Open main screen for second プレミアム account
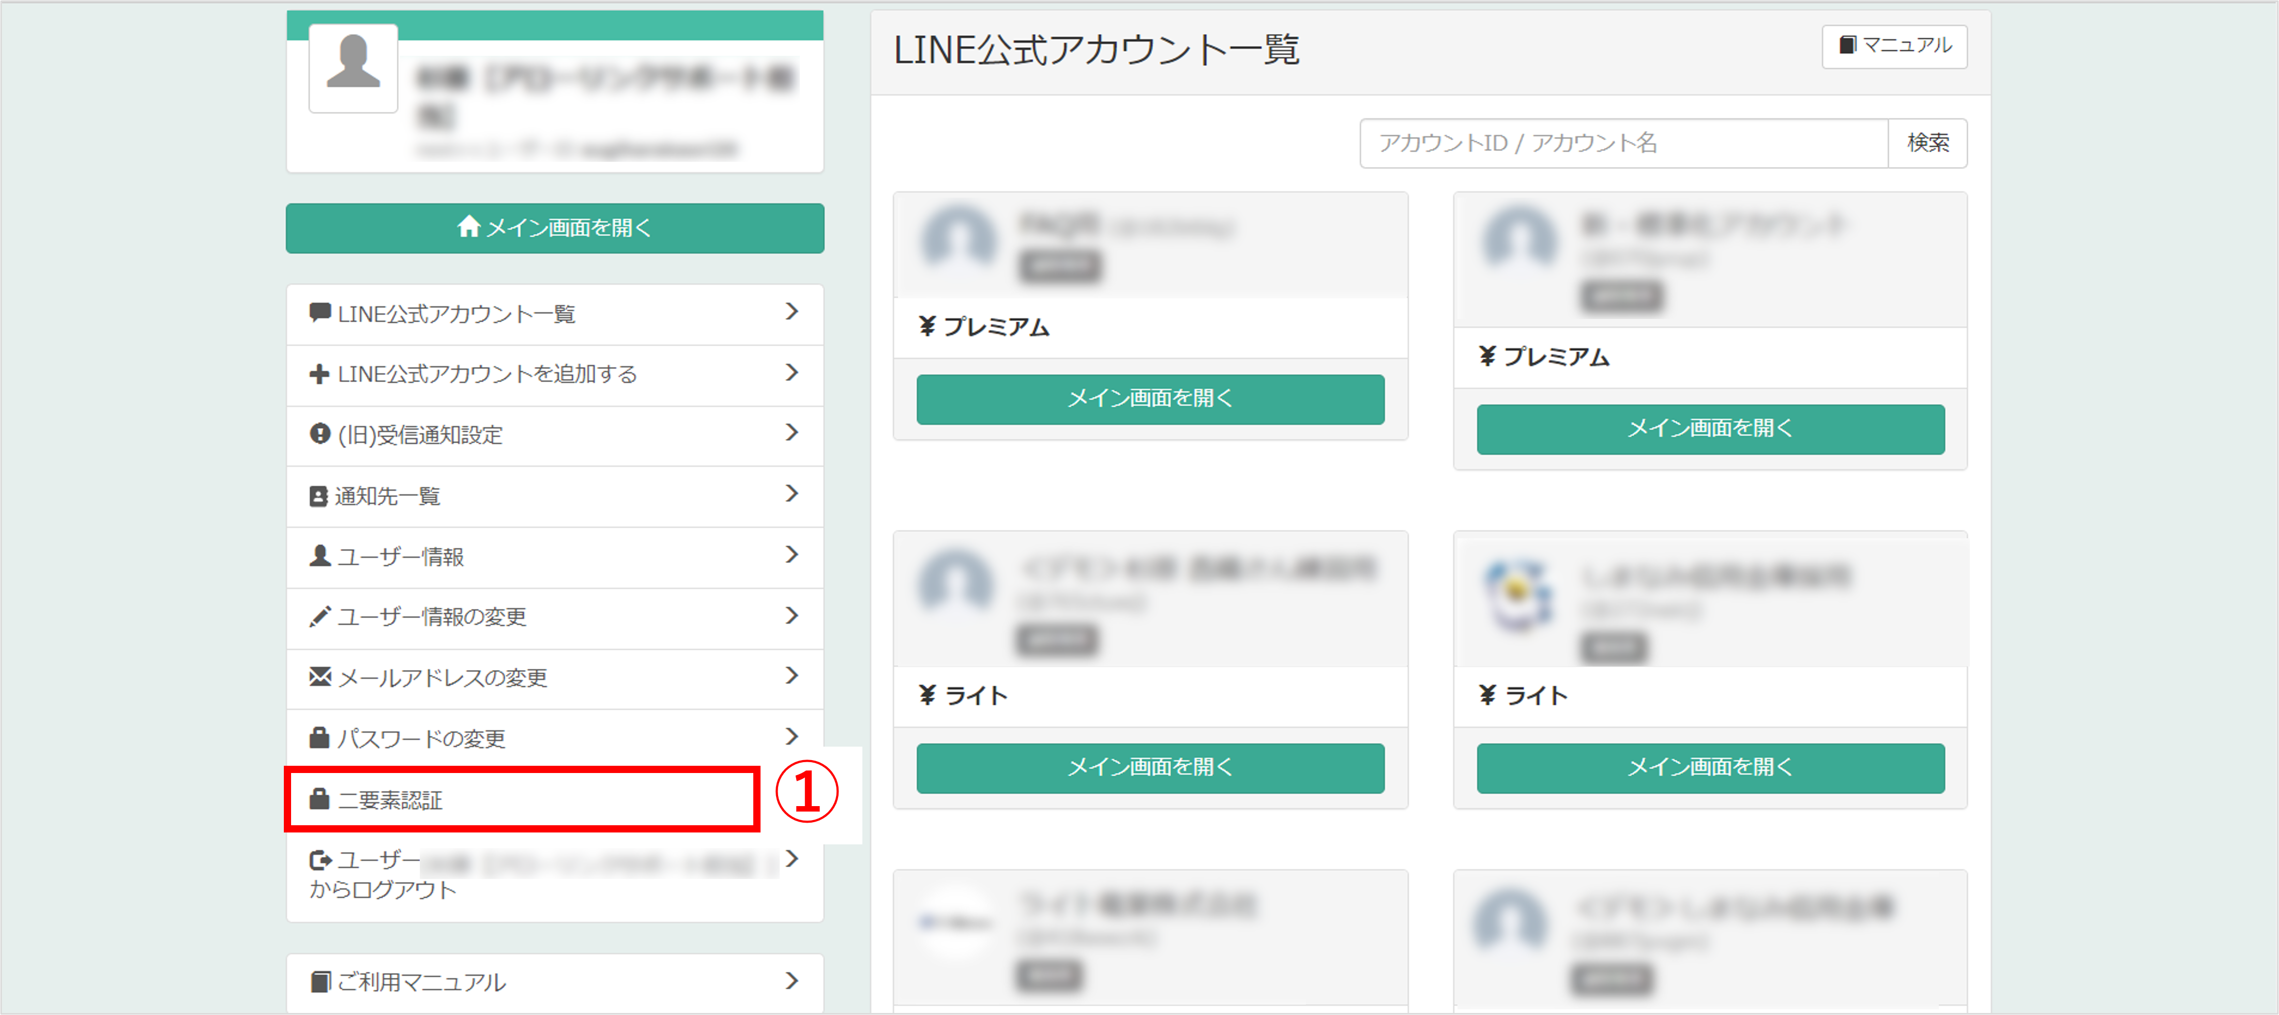Screen dimensions: 2279x1015 click(x=1710, y=429)
